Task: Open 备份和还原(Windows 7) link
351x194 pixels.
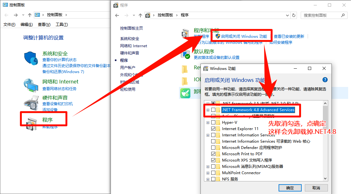Action: 63,71
